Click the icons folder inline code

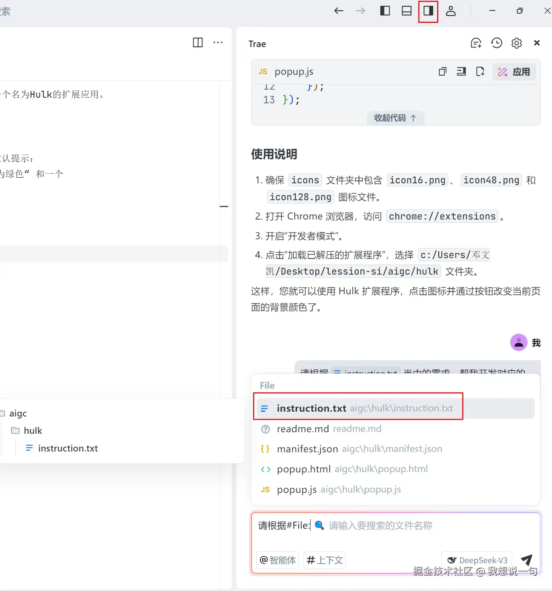(x=305, y=180)
